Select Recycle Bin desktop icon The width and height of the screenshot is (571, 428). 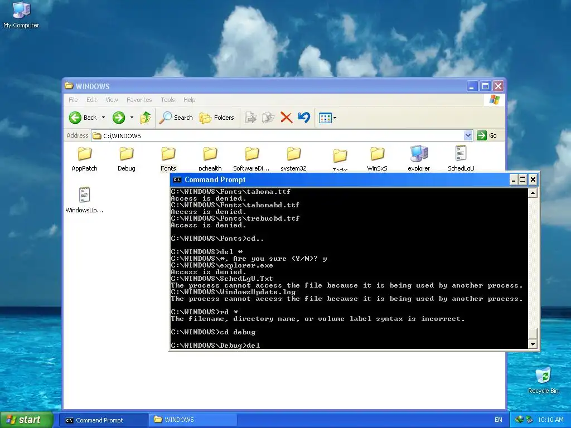click(543, 380)
